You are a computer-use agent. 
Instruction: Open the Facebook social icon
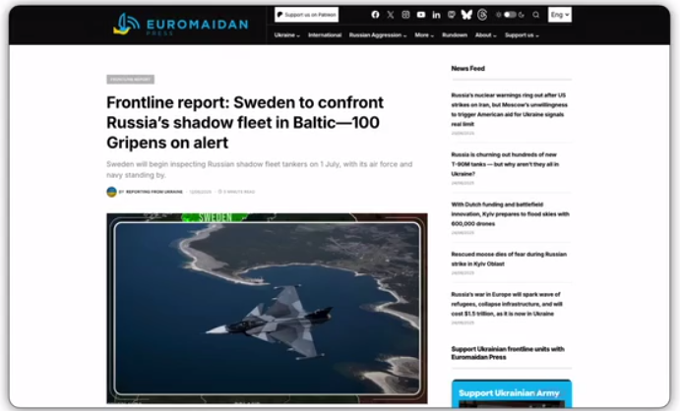375,15
